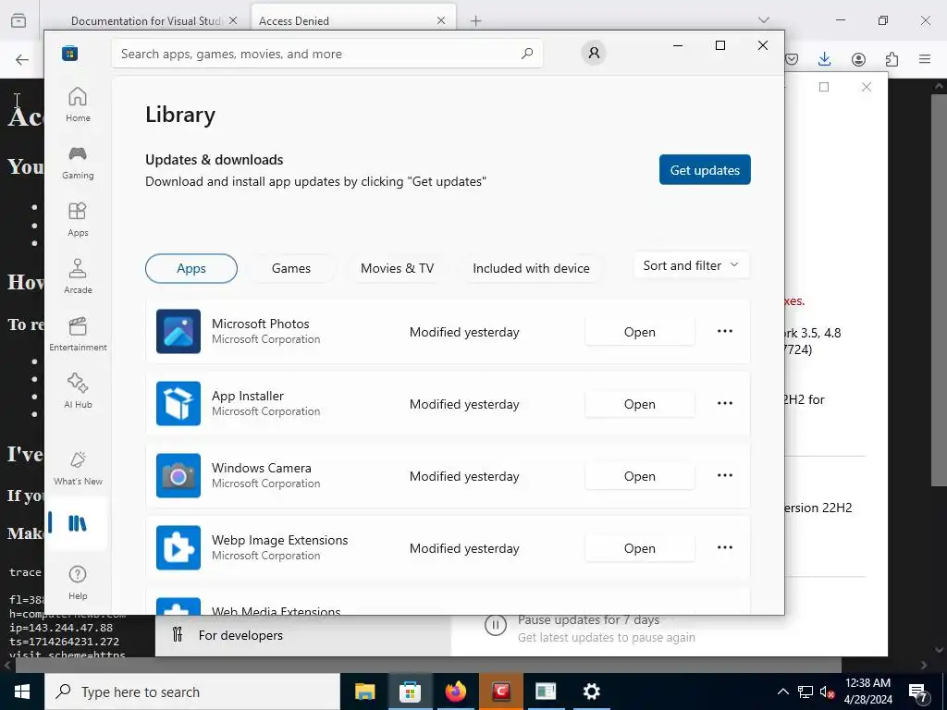Open Microsoft Photos from Library
The height and width of the screenshot is (710, 947).
pyautogui.click(x=640, y=332)
